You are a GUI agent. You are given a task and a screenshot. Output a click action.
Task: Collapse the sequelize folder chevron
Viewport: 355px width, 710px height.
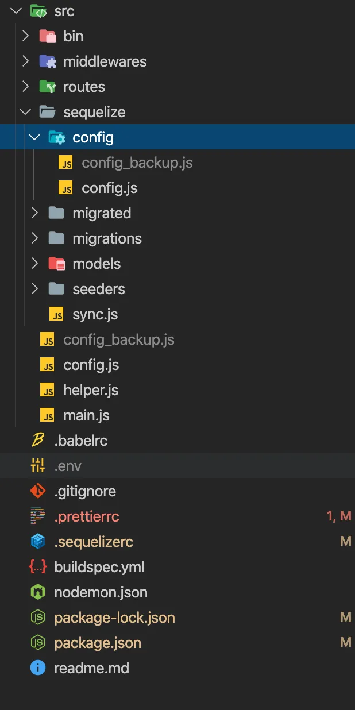tap(25, 112)
